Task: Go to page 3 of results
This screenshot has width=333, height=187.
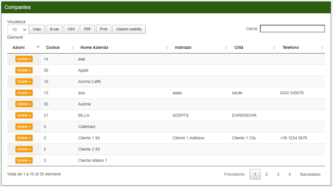Action: pyautogui.click(x=278, y=174)
